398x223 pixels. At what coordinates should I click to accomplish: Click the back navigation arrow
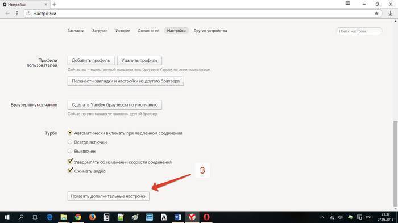7,14
